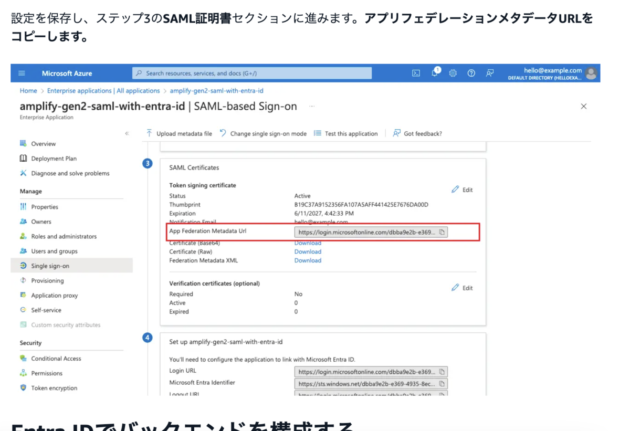630x431 pixels.
Task: Go to Home breadcrumb
Action: coord(28,91)
